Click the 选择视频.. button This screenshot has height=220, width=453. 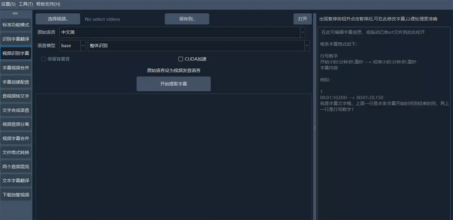(x=58, y=19)
